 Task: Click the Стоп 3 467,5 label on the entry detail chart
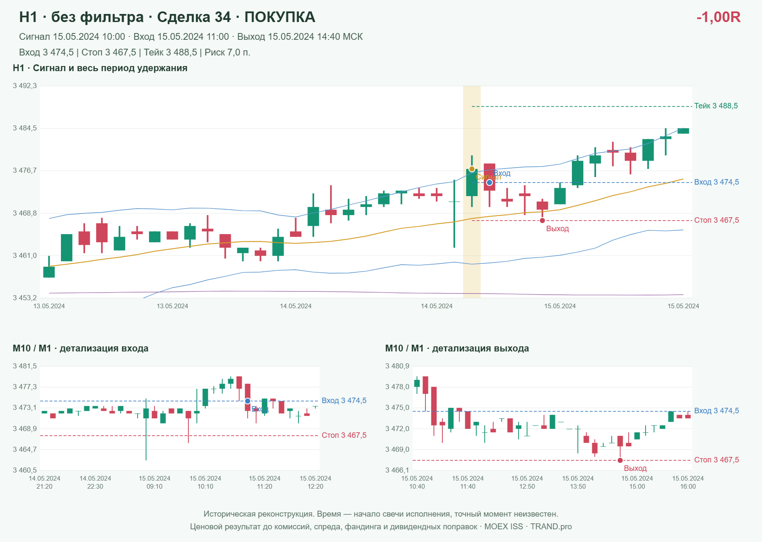point(344,435)
